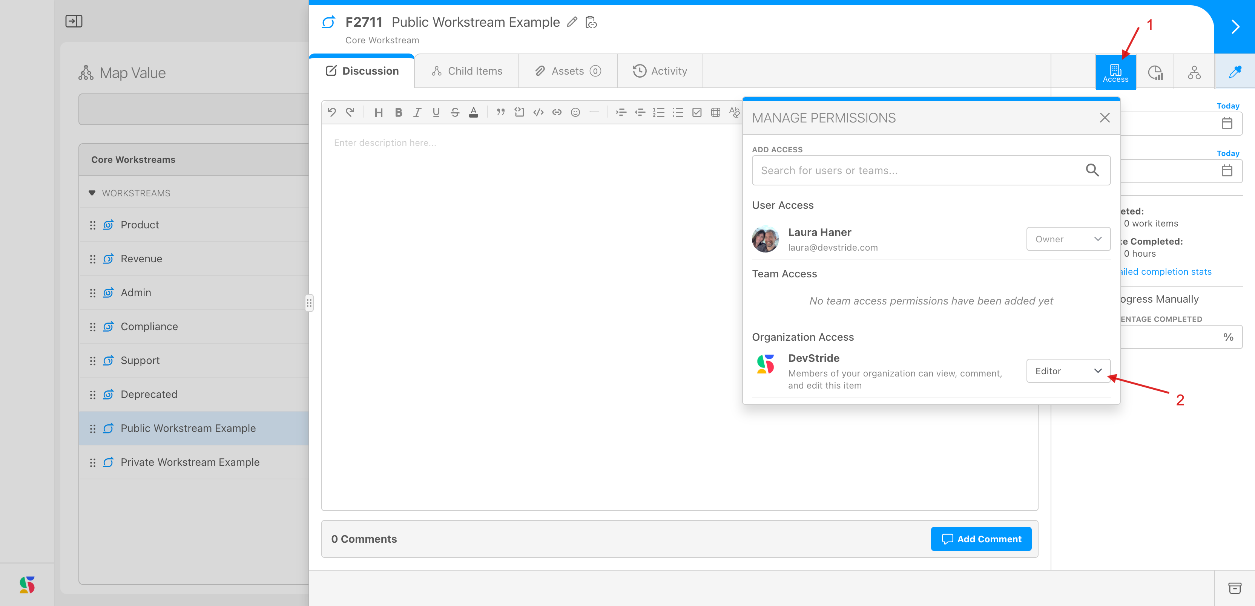Open text color picker in toolbar
The height and width of the screenshot is (606, 1255).
coord(473,112)
